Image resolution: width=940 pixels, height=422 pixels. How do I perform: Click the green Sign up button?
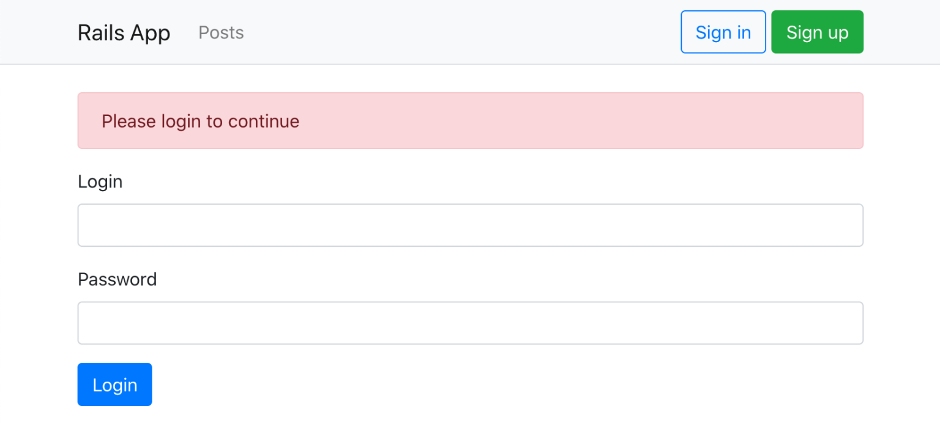817,32
